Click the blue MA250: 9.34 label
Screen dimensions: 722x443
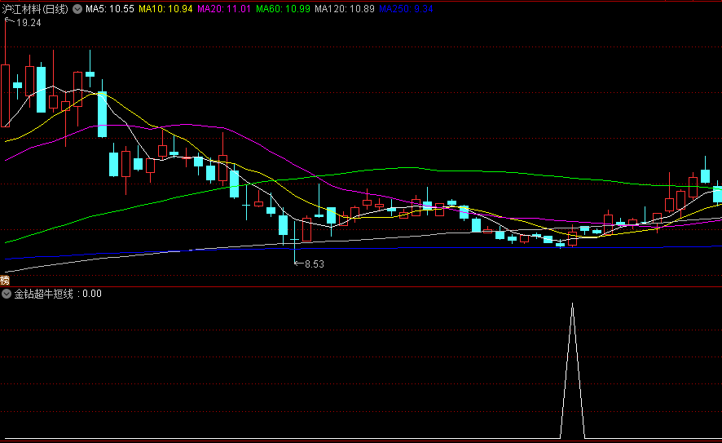click(x=406, y=9)
